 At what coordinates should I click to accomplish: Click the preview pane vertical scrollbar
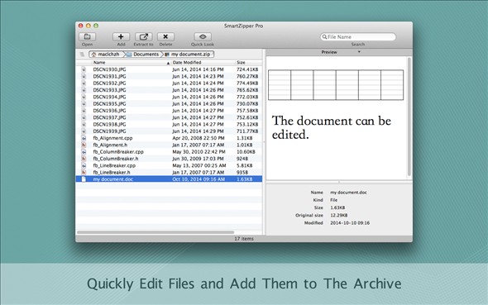(x=409, y=117)
